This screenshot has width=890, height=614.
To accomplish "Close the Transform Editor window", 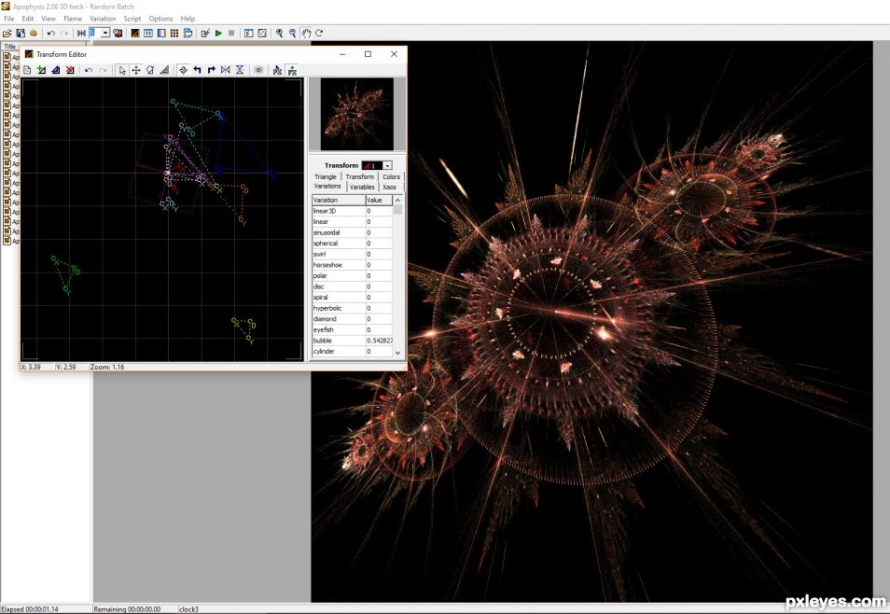I will click(x=394, y=54).
